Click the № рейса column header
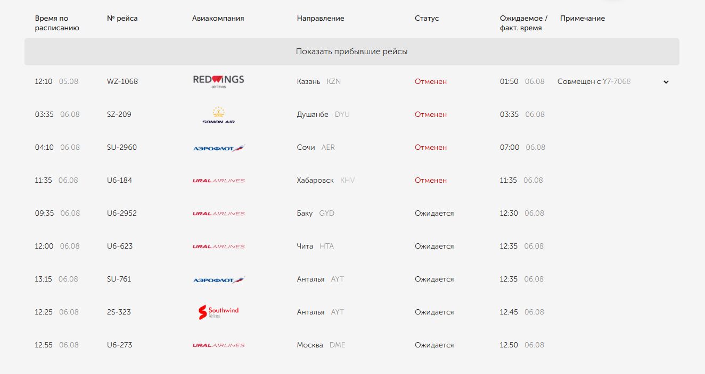Image resolution: width=705 pixels, height=374 pixels. (122, 18)
